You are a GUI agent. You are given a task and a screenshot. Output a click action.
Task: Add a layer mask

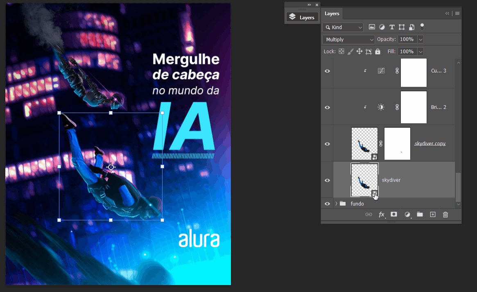[x=393, y=215]
